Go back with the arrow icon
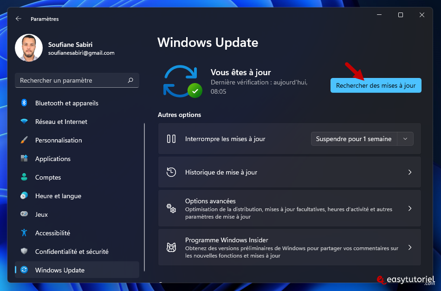Image resolution: width=441 pixels, height=291 pixels. (19, 19)
